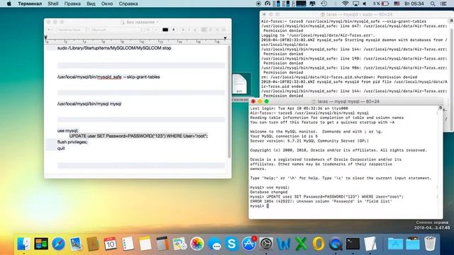
Task: Open System Preferences gear in Dock
Action: [x=266, y=244]
